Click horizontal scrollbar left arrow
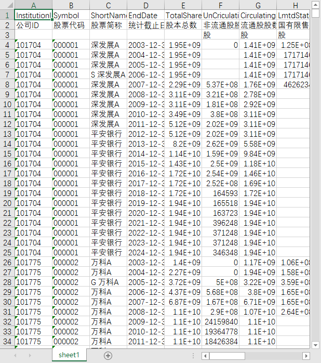 [x=205, y=356]
